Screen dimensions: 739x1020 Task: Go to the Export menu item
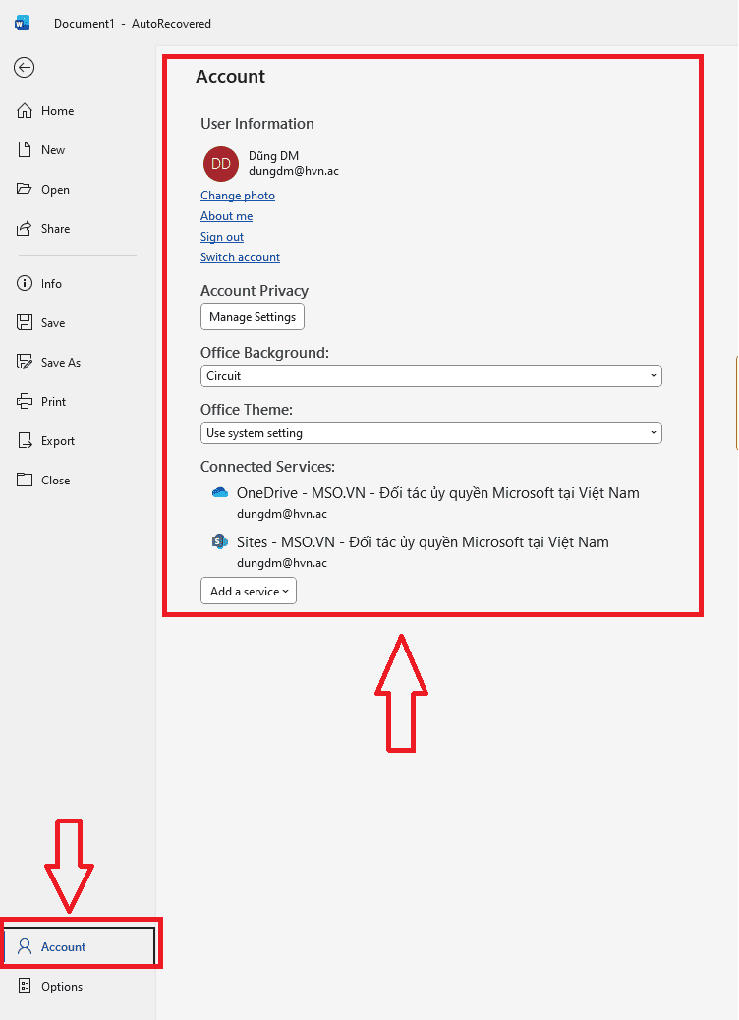(57, 441)
